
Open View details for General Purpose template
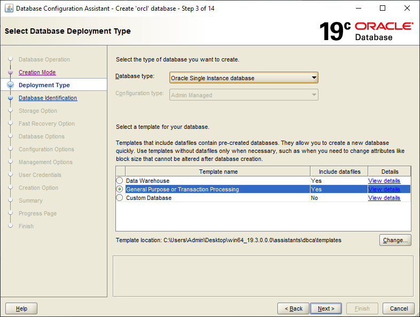pos(384,189)
